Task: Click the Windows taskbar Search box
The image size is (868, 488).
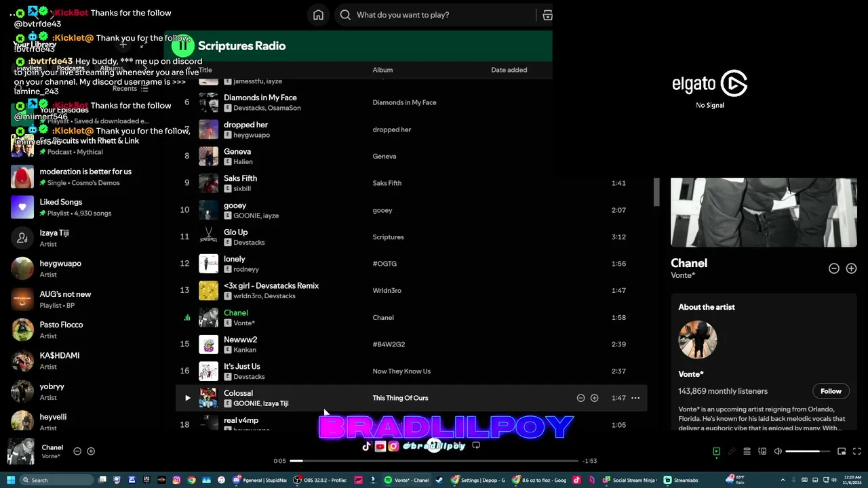Action: coord(56,480)
